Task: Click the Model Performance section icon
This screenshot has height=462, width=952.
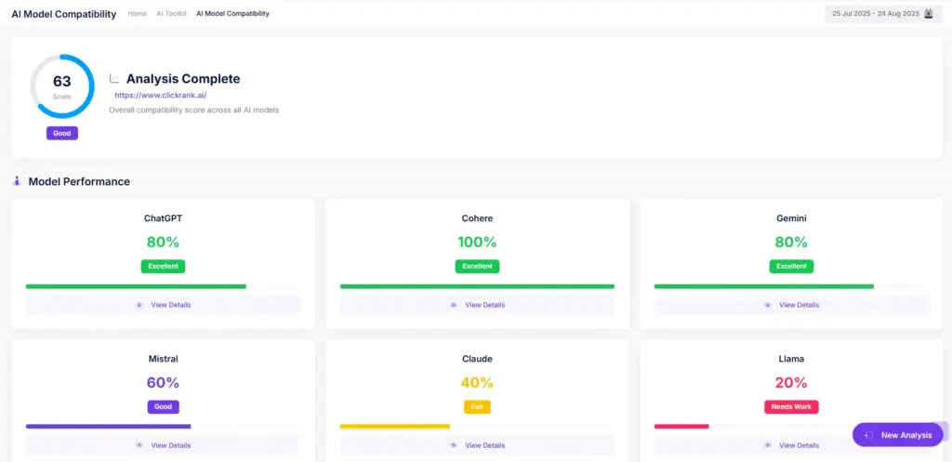Action: tap(17, 181)
